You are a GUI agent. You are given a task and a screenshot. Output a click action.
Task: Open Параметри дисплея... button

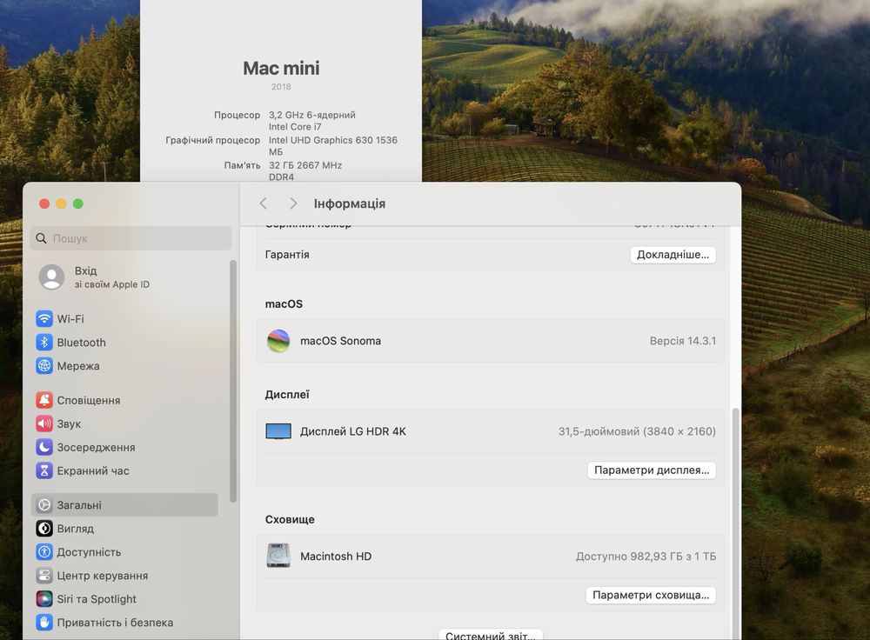652,470
